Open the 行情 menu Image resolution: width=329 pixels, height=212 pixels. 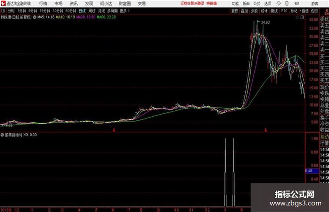point(43,3)
